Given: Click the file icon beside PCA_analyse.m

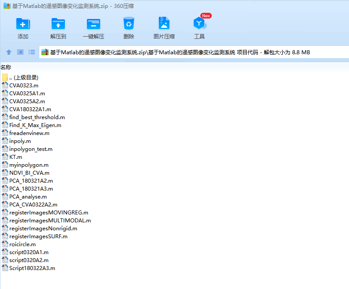Looking at the screenshot, I should tap(5, 196).
